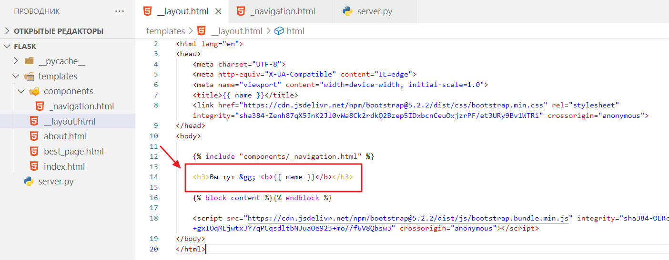Screen dimensions: 669x260
Task: Click the Python icon beside server.py in explorer
Action: click(x=29, y=182)
